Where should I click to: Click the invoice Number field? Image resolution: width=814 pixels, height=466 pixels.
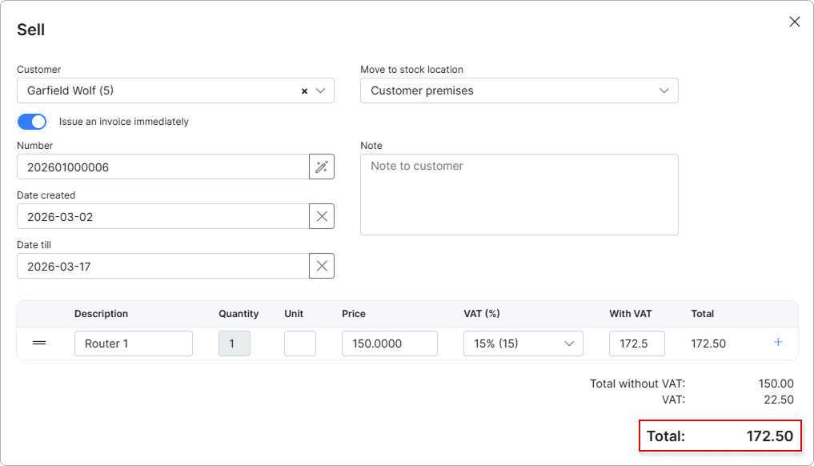pyautogui.click(x=163, y=167)
